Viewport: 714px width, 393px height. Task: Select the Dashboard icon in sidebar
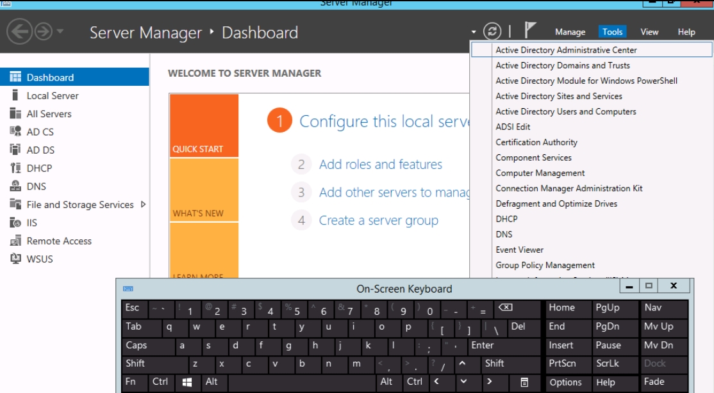[15, 77]
